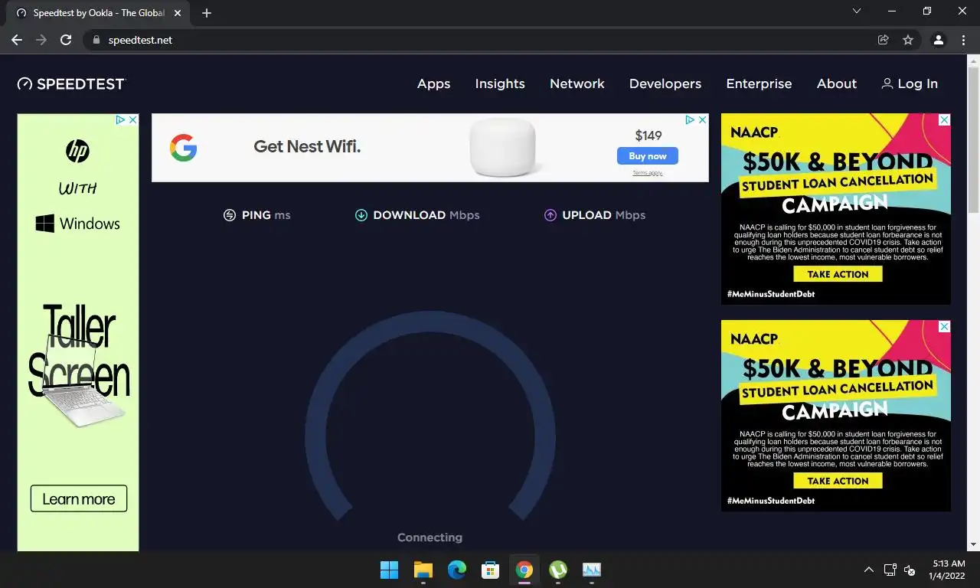Open File Explorer from taskbar
The height and width of the screenshot is (588, 980).
[423, 570]
